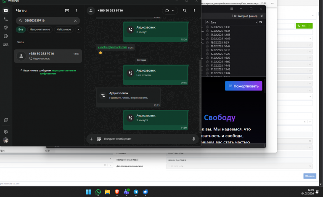
Task: Open the conversation three-dot menu
Action: (194, 10)
